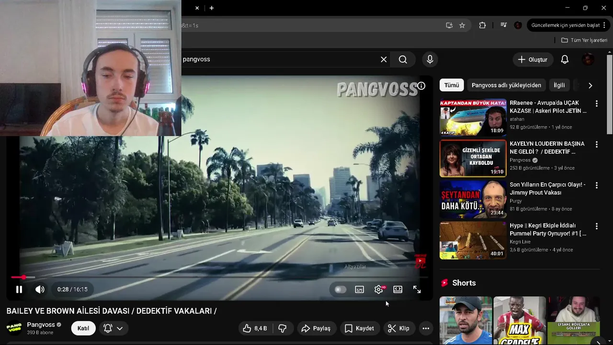Open Pangvoss channel link under Kayelyn video
613x345 pixels.
[520, 160]
